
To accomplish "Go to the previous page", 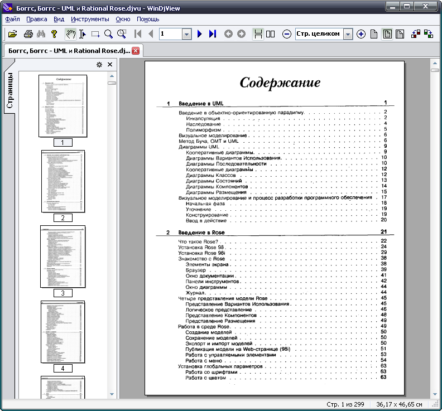I will pos(151,34).
